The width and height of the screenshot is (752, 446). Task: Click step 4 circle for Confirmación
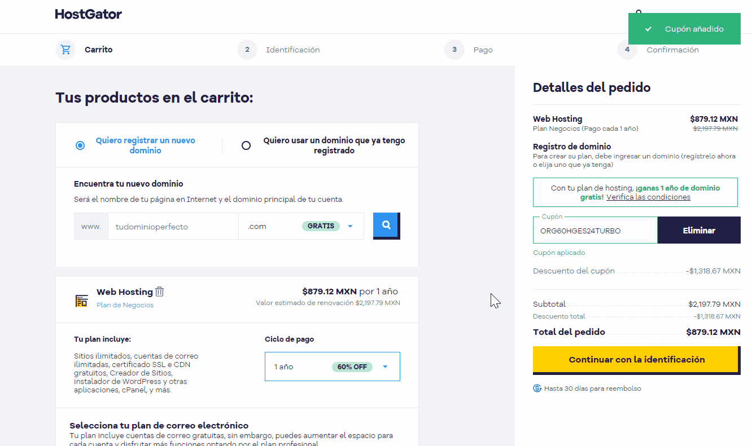[x=627, y=50]
